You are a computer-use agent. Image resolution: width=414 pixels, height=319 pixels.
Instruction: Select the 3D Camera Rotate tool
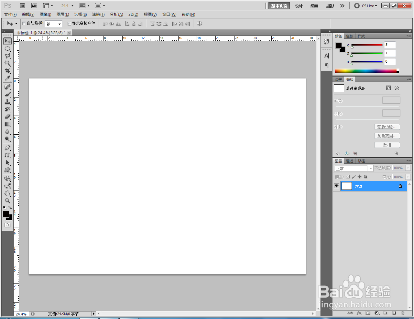coord(7,186)
